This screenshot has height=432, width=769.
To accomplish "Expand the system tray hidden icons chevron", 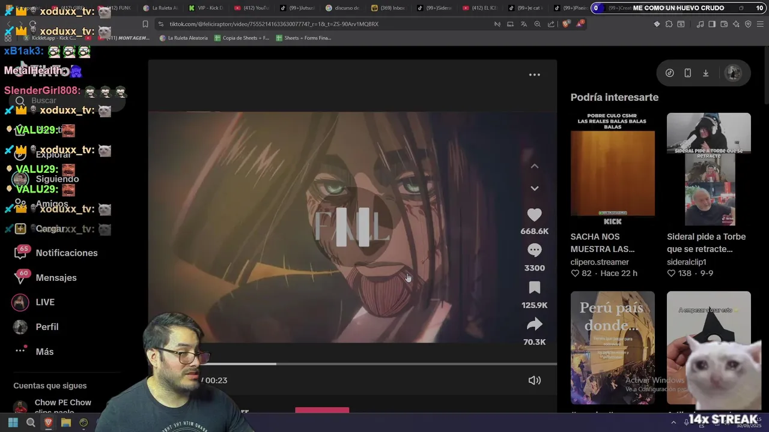I will click(x=674, y=422).
